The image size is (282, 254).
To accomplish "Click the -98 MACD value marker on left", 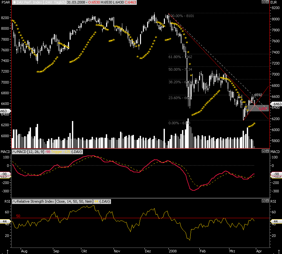I will click(5, 174).
